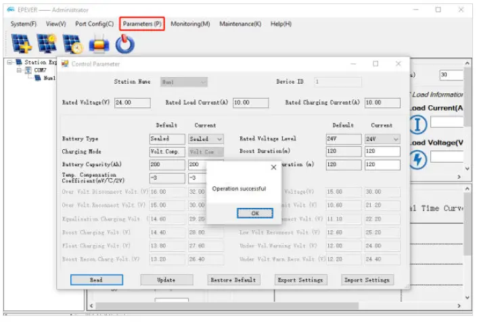Click the Load Current circular icon
The height and width of the screenshot is (322, 477).
pos(418,124)
